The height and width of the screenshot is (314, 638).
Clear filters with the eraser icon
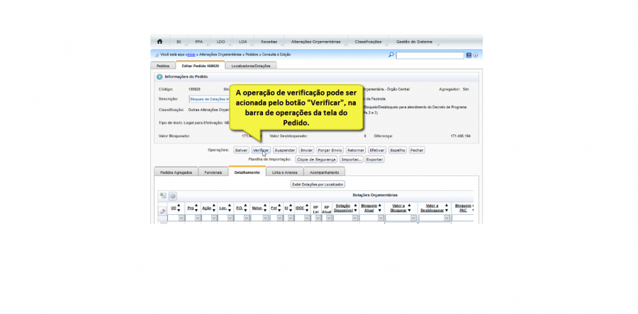[162, 211]
